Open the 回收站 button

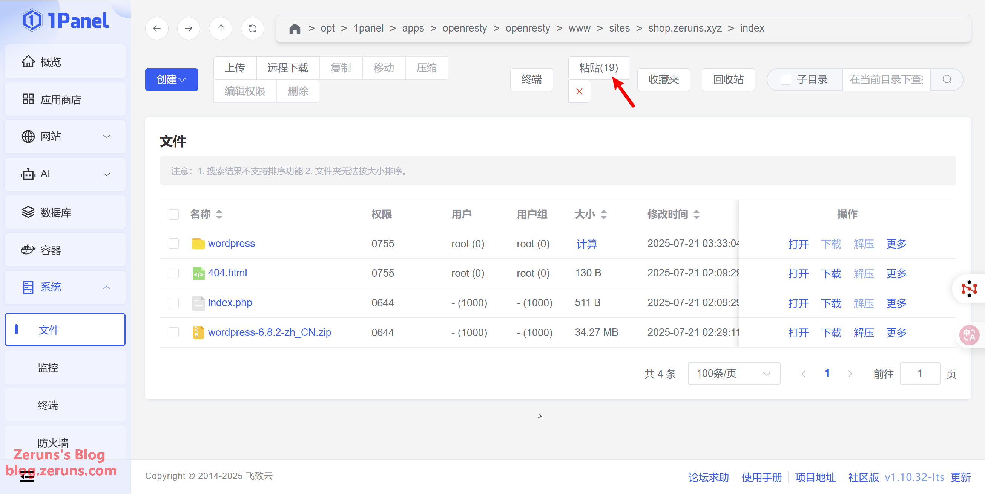(x=728, y=79)
